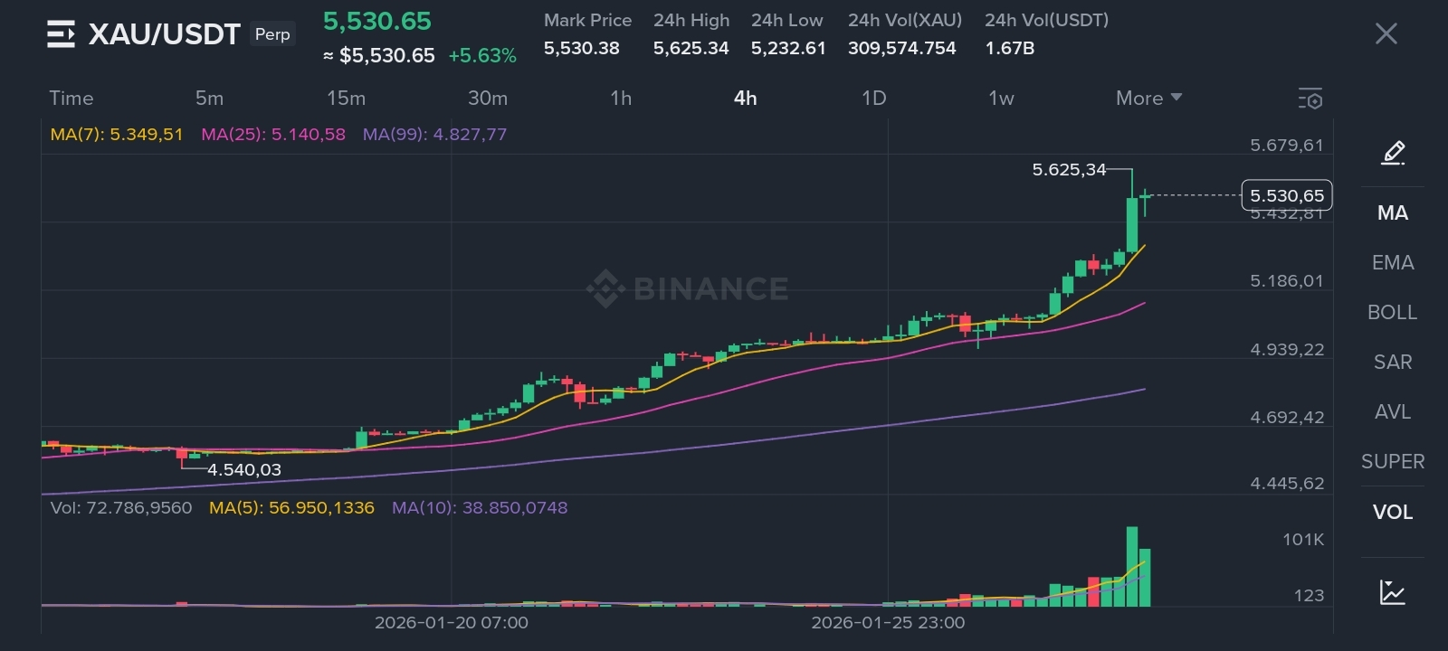Close the full-screen chart view

coord(1386,34)
